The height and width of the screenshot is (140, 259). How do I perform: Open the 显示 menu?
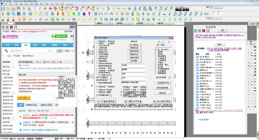[x=11, y=4]
